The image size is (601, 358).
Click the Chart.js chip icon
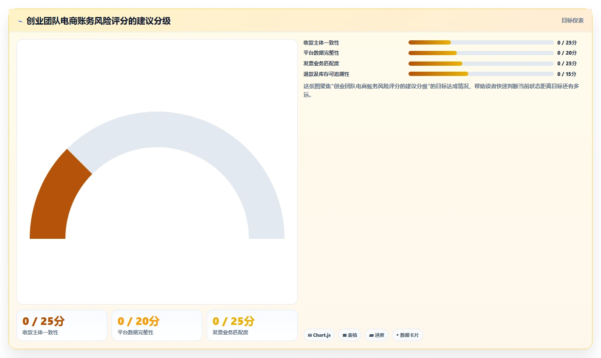tap(310, 335)
